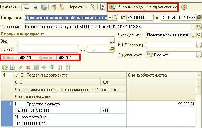Click the Доп. классификация column header
The width and height of the screenshot is (202, 128).
pos(70,97)
